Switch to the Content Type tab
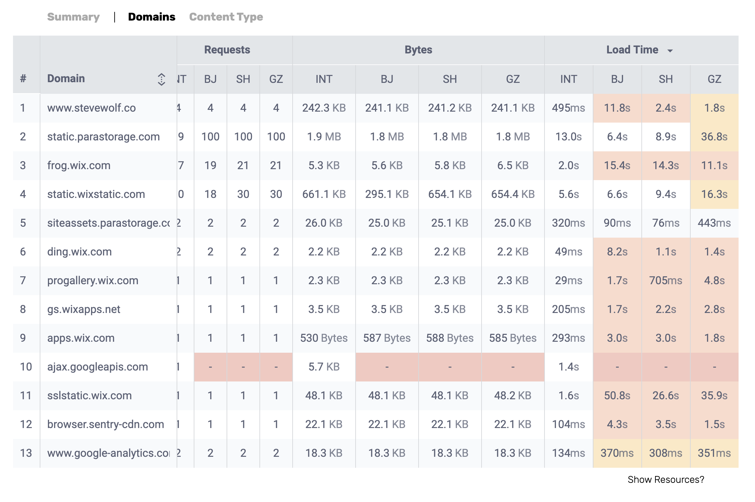The image size is (755, 502). [x=226, y=17]
